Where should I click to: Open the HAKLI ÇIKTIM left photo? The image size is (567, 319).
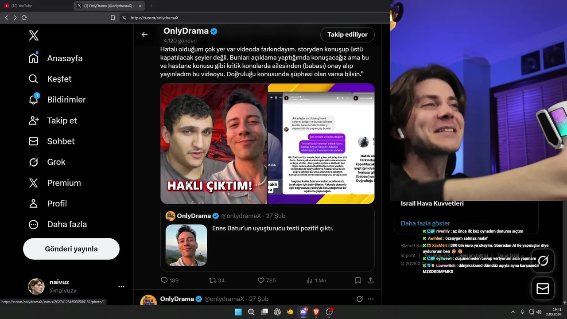(214, 144)
